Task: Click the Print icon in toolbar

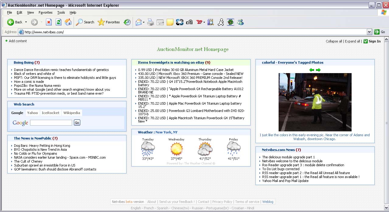Action: pyautogui.click(x=151, y=22)
